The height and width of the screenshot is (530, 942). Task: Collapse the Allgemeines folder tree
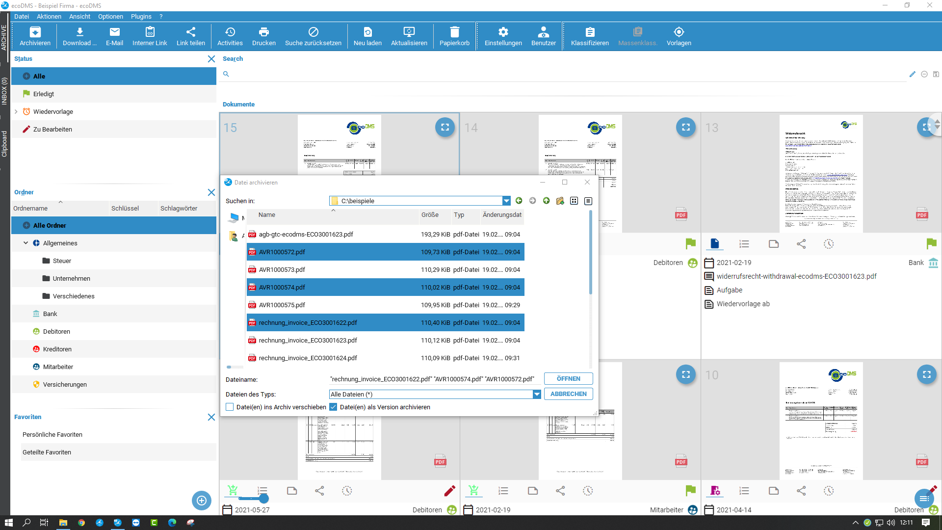[x=26, y=243]
